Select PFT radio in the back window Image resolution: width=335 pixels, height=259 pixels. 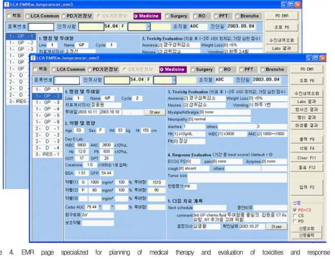(216, 16)
